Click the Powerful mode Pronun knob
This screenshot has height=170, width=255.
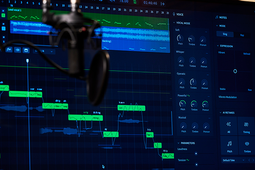205,104
